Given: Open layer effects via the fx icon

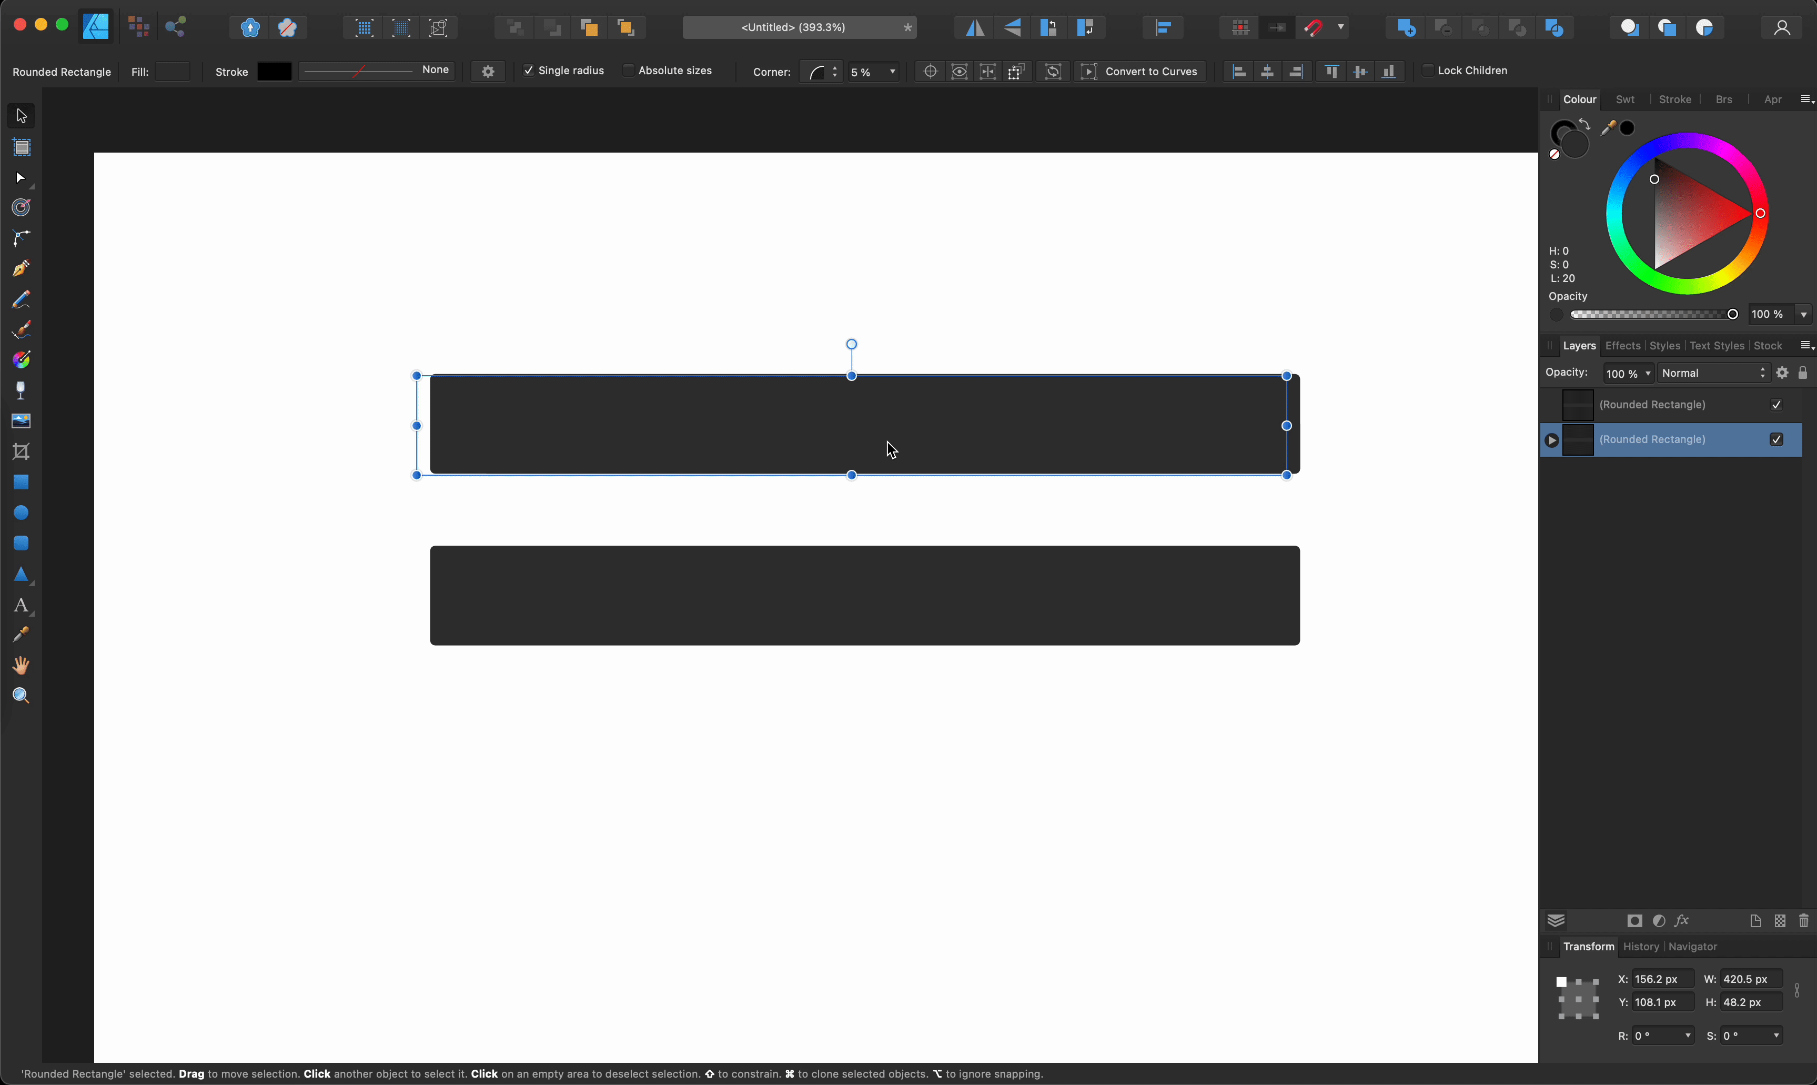Looking at the screenshot, I should [1682, 920].
